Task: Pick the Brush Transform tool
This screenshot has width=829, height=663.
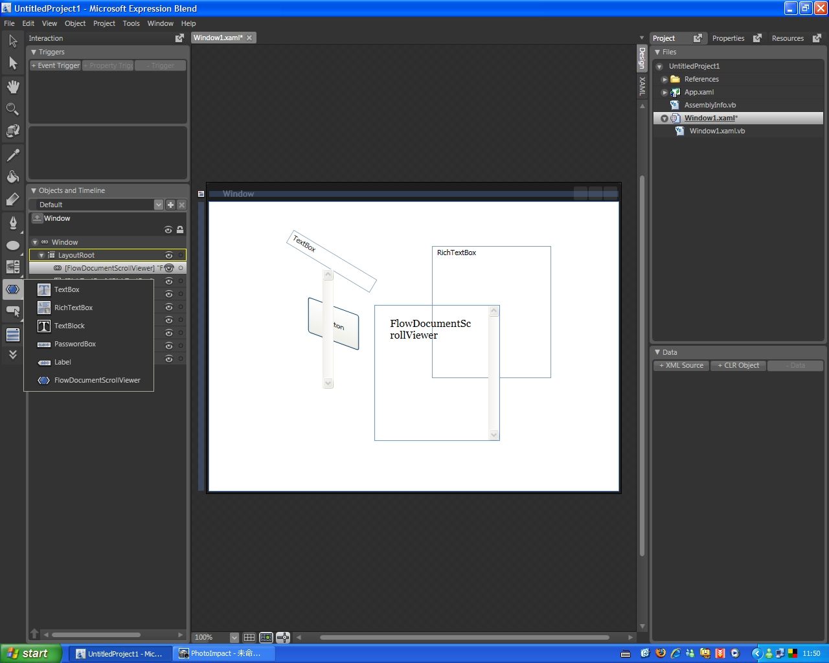Action: pyautogui.click(x=13, y=199)
